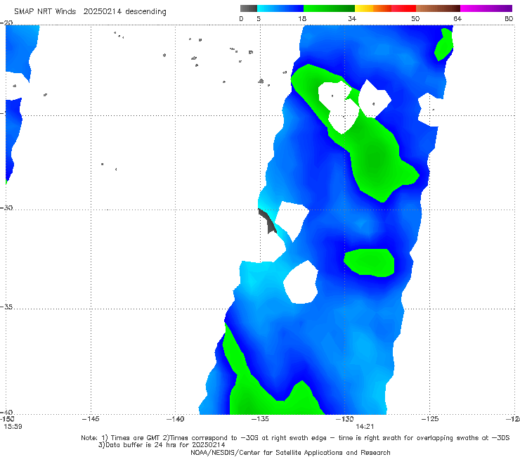The width and height of the screenshot is (520, 457).
Task: Click the -130 longitude axis label
Action: click(345, 419)
